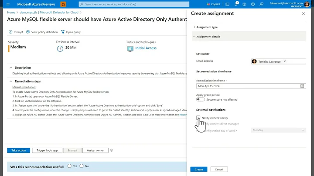Click the Microsoft Azure (Preview) title
This screenshot has width=314, height=176.
(36, 4)
